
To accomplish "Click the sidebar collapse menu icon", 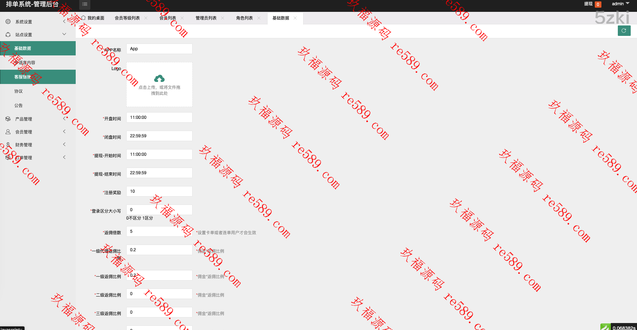I will click(85, 4).
